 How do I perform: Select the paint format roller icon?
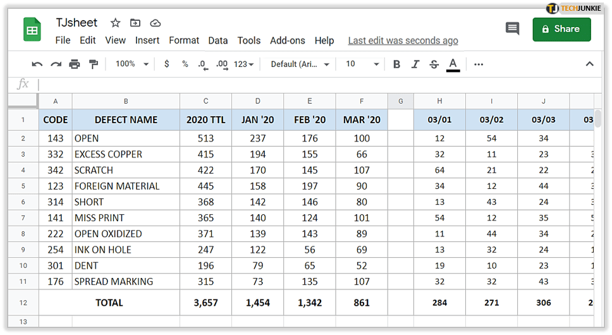[94, 64]
